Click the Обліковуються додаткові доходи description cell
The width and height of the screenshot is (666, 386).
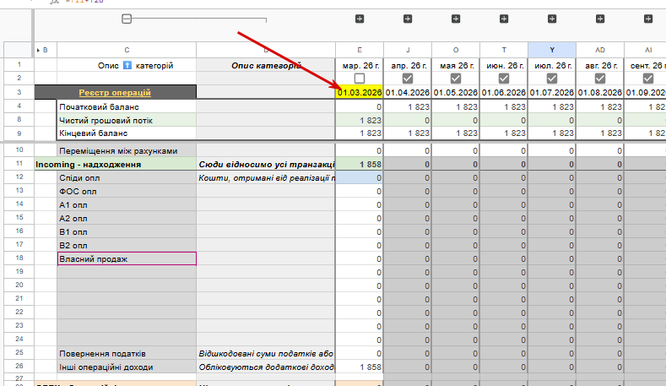(266, 367)
